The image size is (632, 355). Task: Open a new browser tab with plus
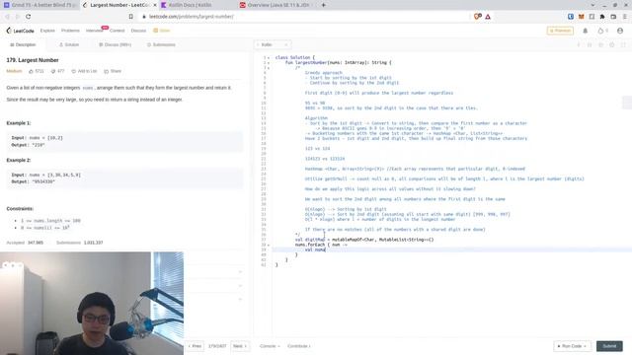tap(323, 5)
